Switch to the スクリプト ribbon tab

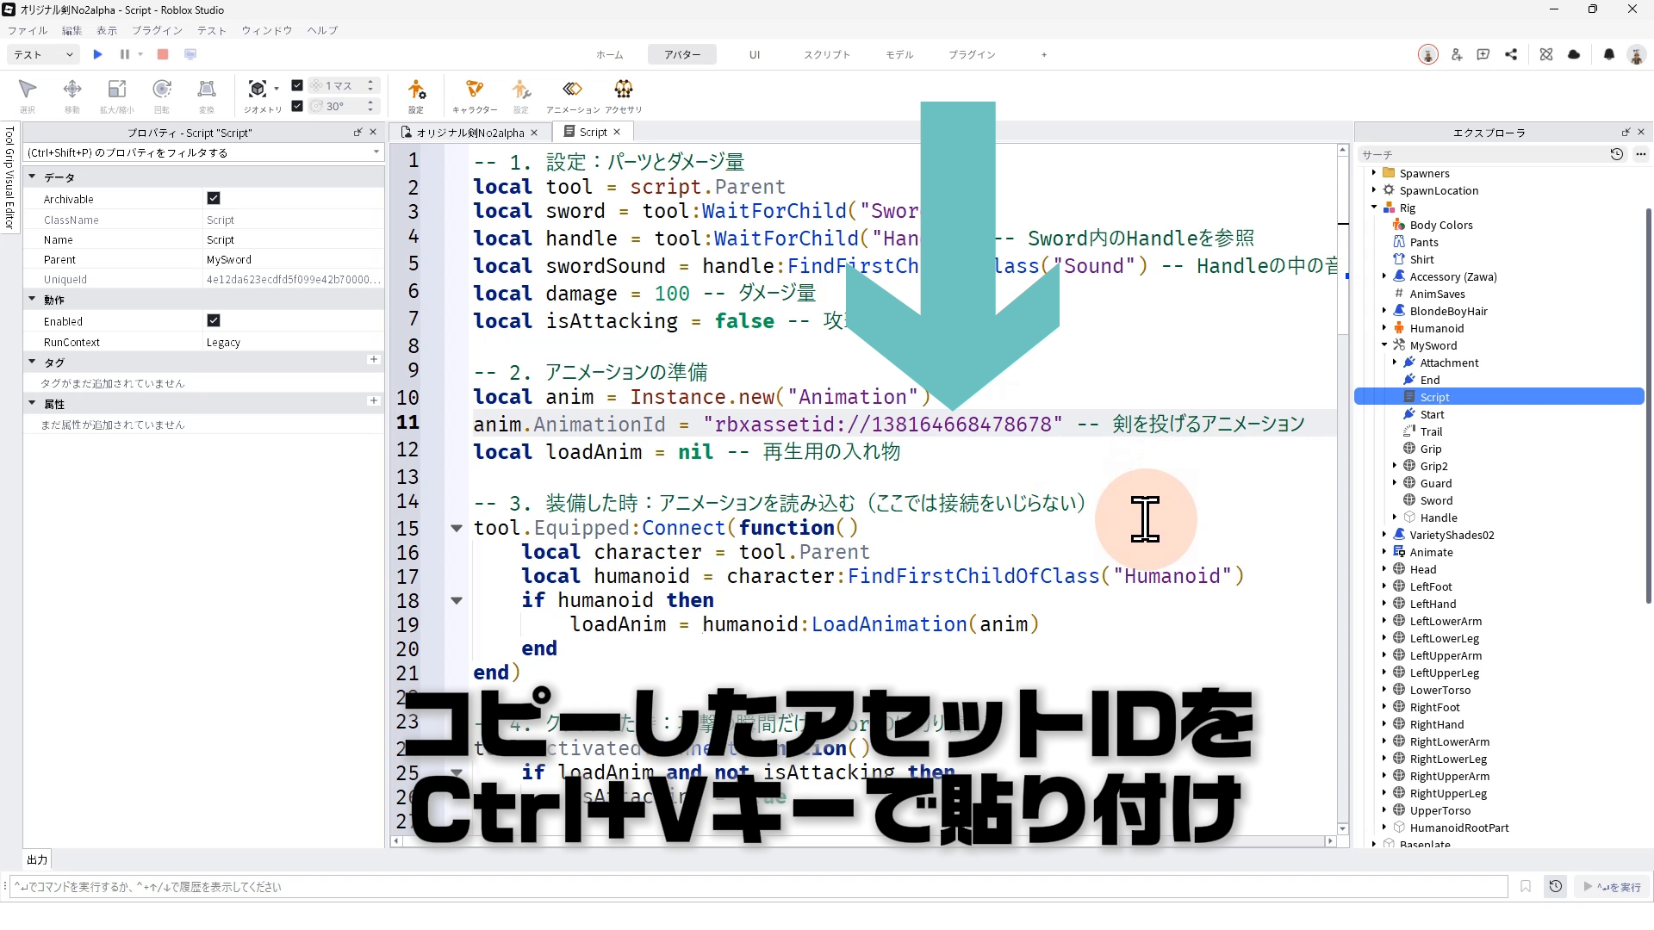coord(826,54)
